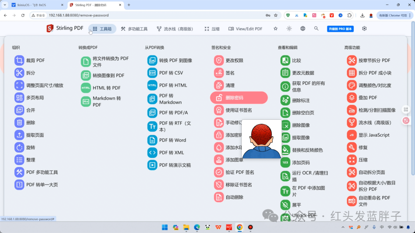Open the 显示 JavaScript icon

pos(352,135)
